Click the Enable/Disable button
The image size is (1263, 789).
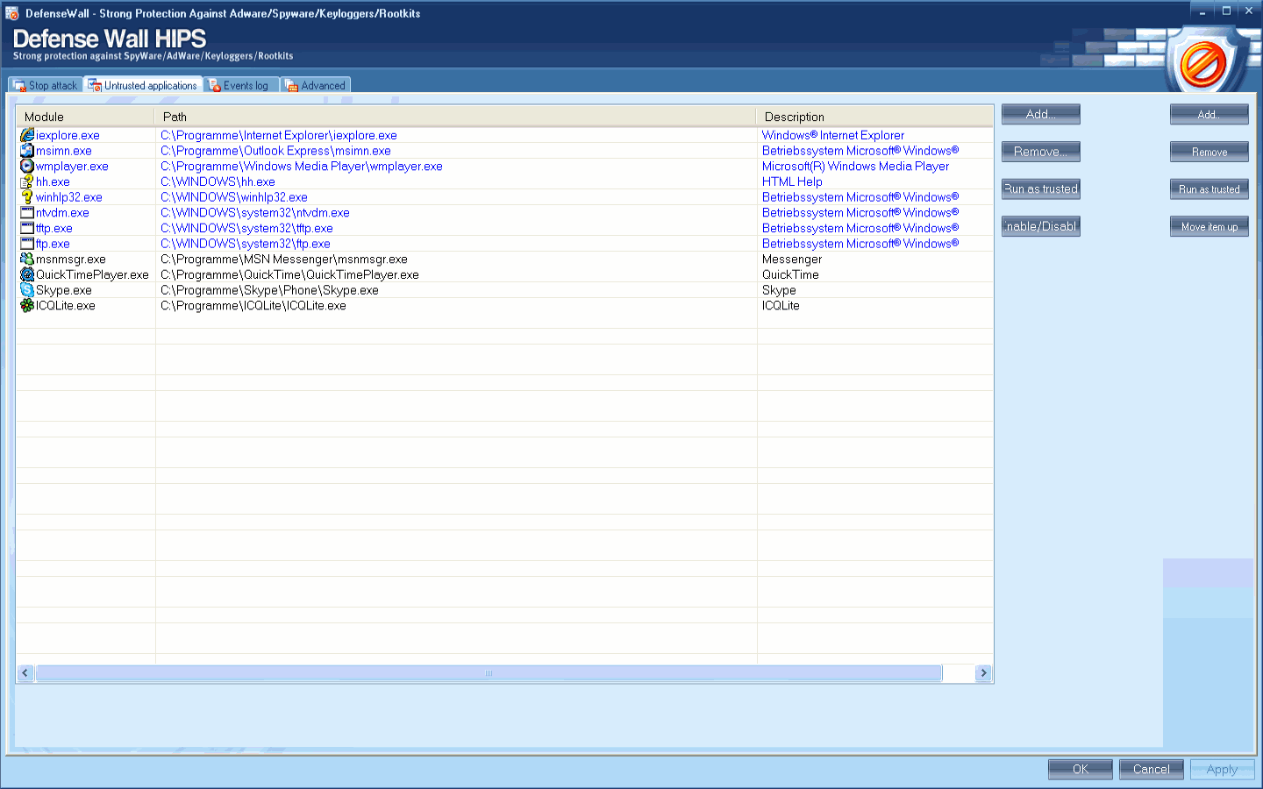coord(1041,226)
